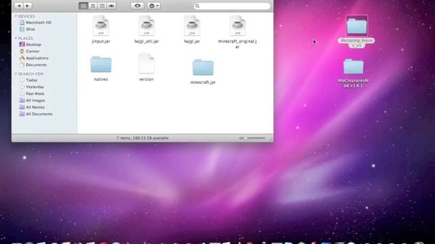Screen dimensions: 435x244
Task: Show files from Yesterday
Action: 32,87
